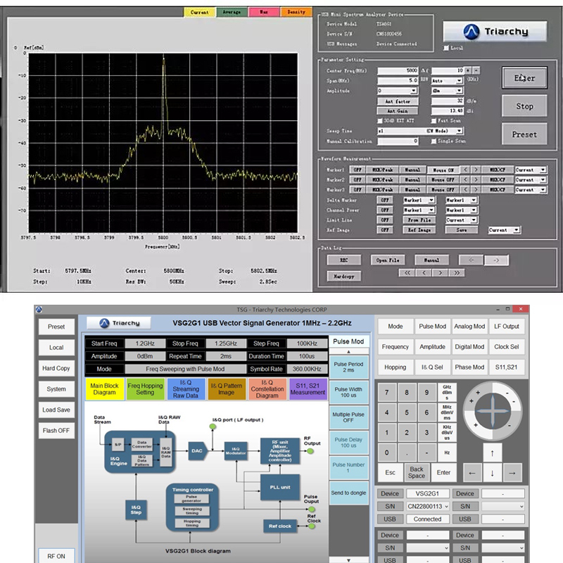This screenshot has width=563, height=563.
Task: Click the Data Log right arrow button
Action: [496, 260]
